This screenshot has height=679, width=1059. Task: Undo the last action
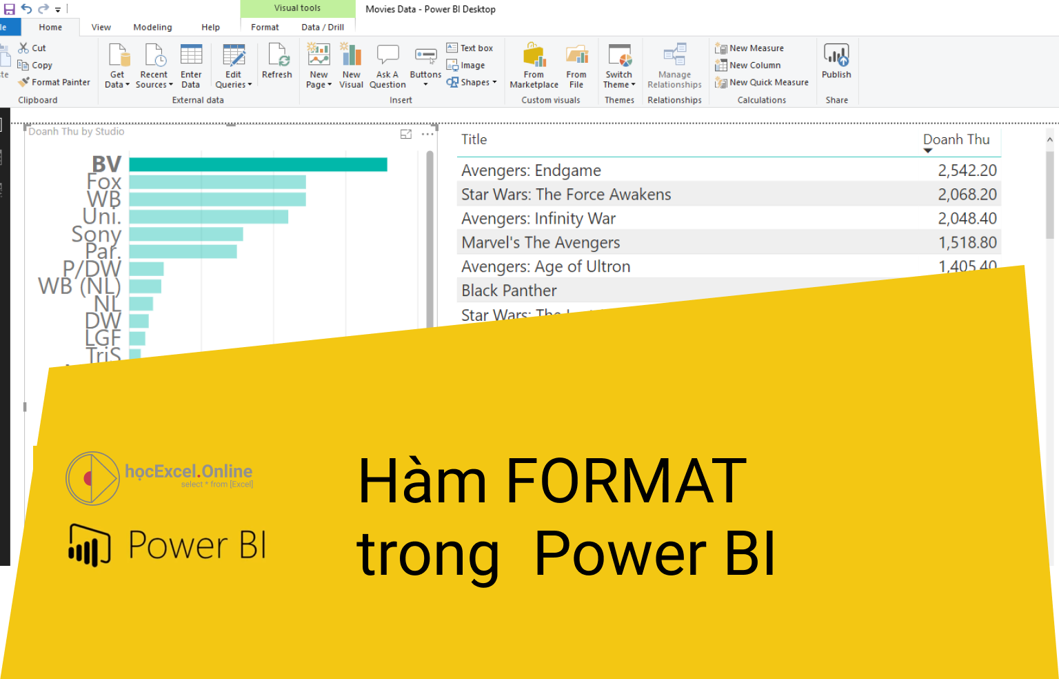coord(26,9)
